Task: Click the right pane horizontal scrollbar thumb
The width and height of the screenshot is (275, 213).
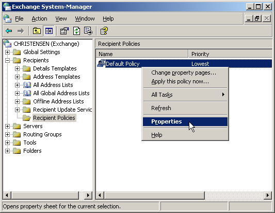Action: [x=154, y=195]
